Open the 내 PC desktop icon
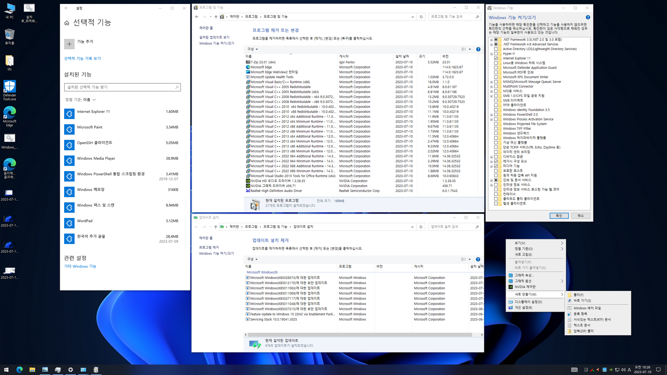Viewport: 667px width, 375px height. point(9,11)
